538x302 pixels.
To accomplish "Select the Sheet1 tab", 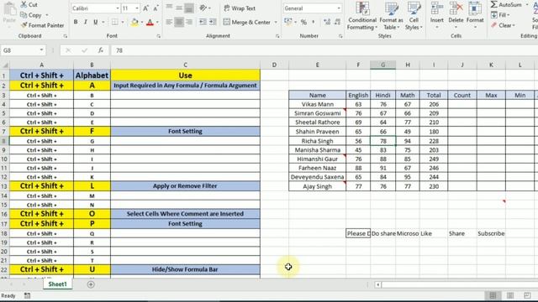I will click(x=57, y=284).
